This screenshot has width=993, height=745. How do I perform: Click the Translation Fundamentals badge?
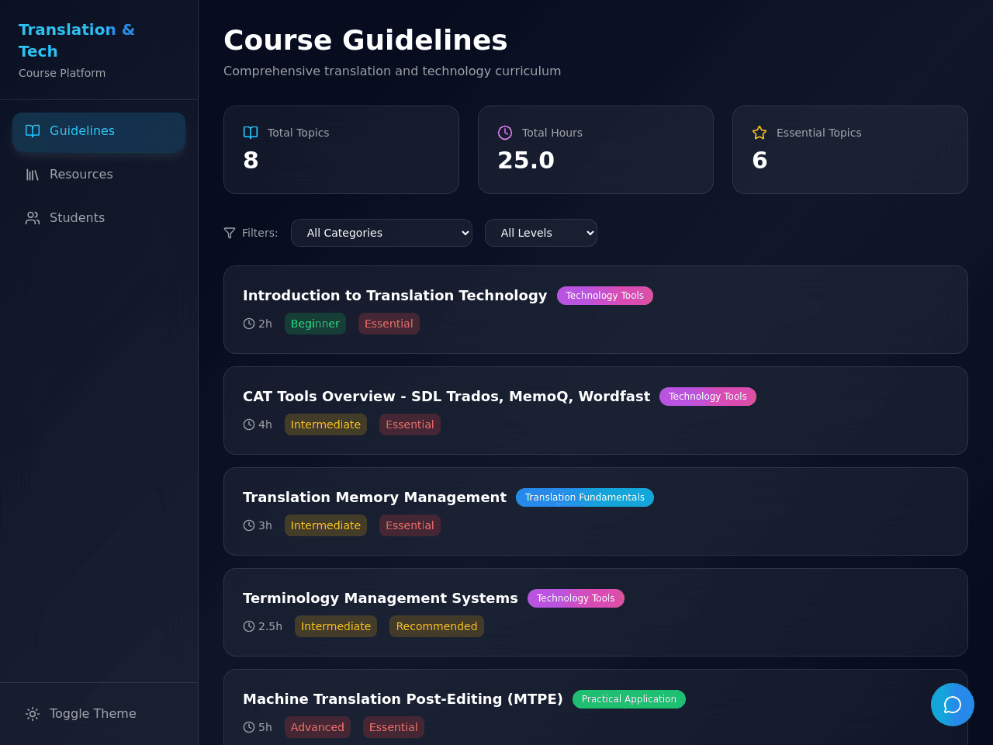[585, 497]
